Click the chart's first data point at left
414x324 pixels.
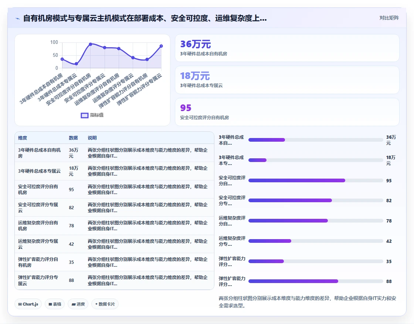62,59
